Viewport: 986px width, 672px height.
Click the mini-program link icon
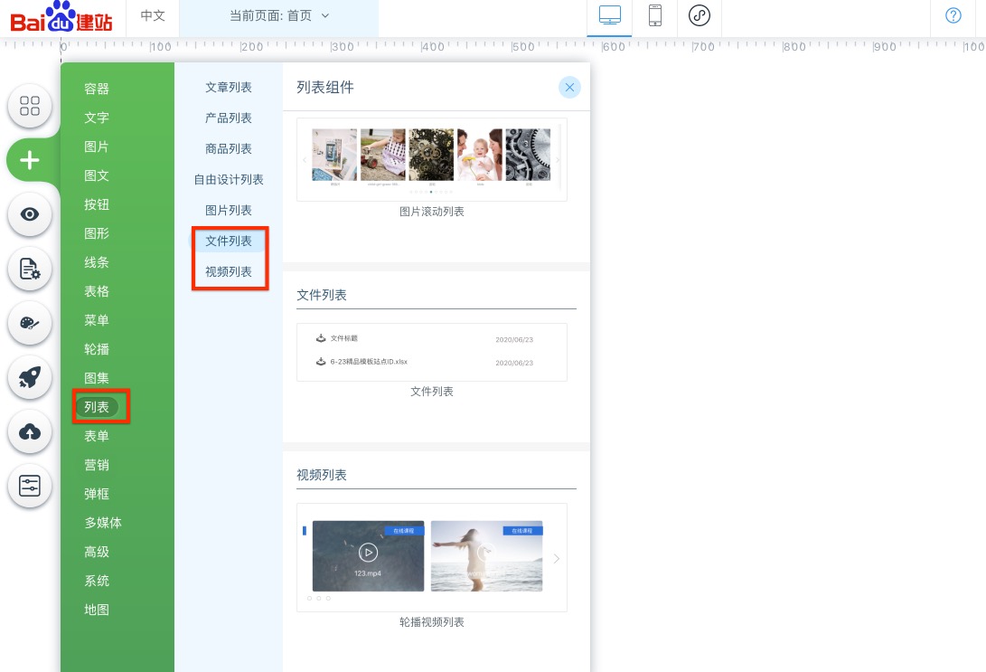click(700, 15)
